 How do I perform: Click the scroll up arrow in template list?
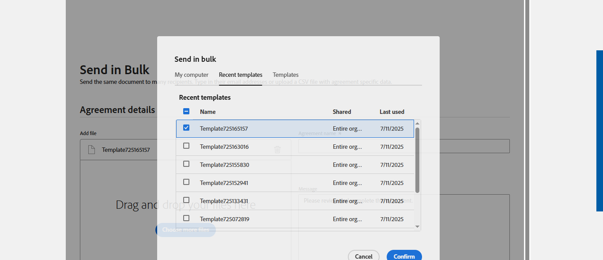click(418, 124)
